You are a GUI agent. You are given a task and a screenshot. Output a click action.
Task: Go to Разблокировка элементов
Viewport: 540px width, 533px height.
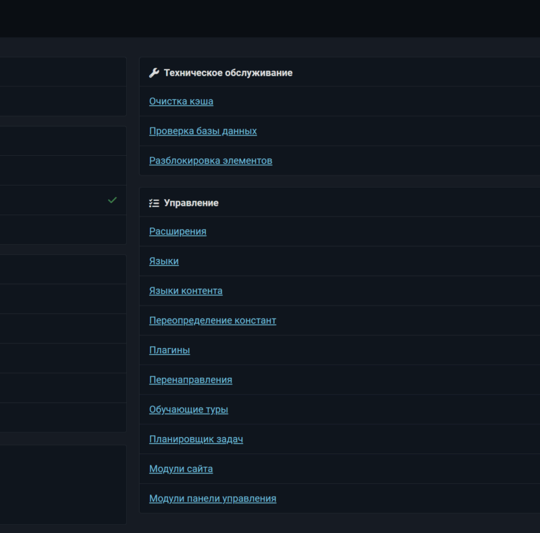(211, 161)
